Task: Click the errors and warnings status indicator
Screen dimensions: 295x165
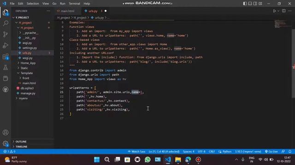Action: 9,152
